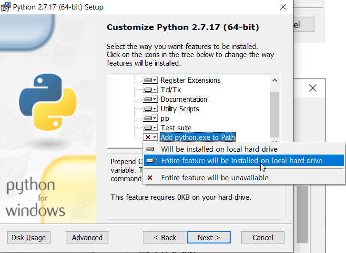Open the Documentation feature dropdown icon

tap(151, 99)
